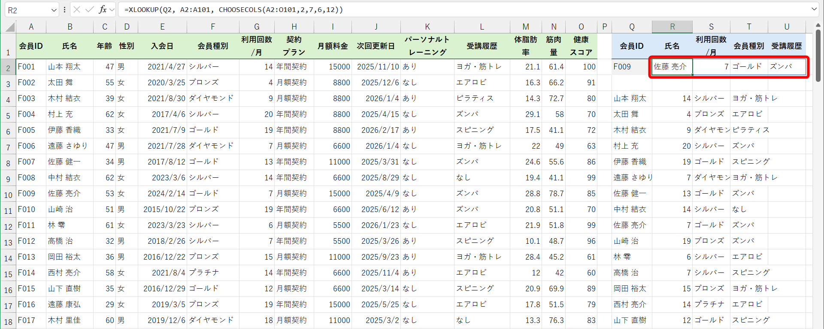824x329 pixels.
Task: Click header cell パーソナルトレーニング
Action: pos(427,46)
